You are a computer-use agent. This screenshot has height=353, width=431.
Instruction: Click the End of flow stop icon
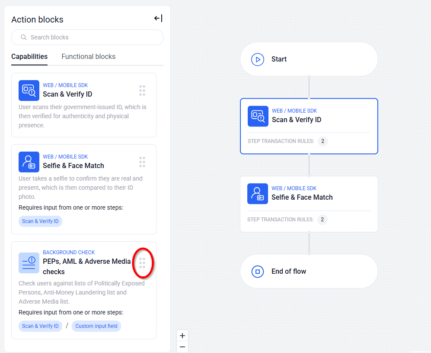pos(258,272)
